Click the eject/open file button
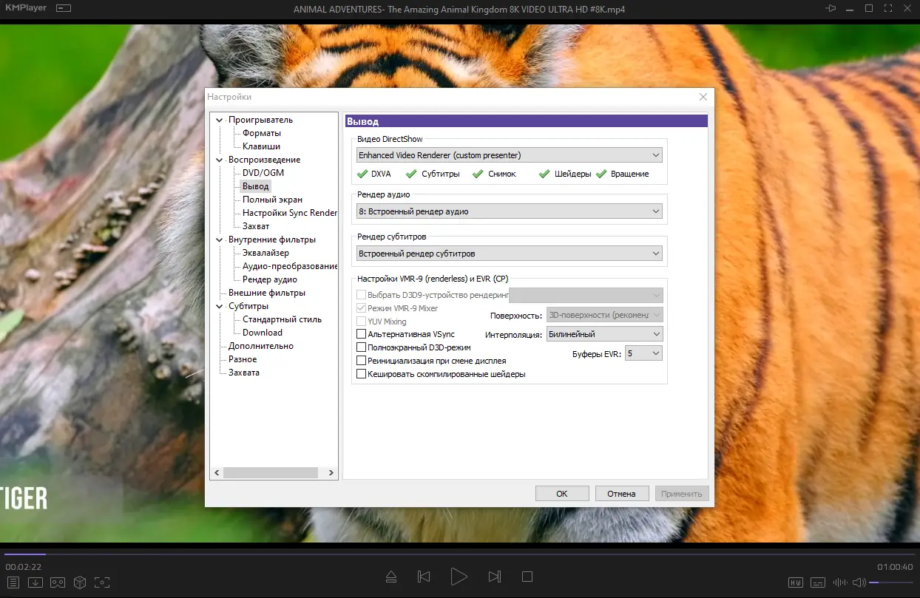The height and width of the screenshot is (598, 920). (x=392, y=577)
